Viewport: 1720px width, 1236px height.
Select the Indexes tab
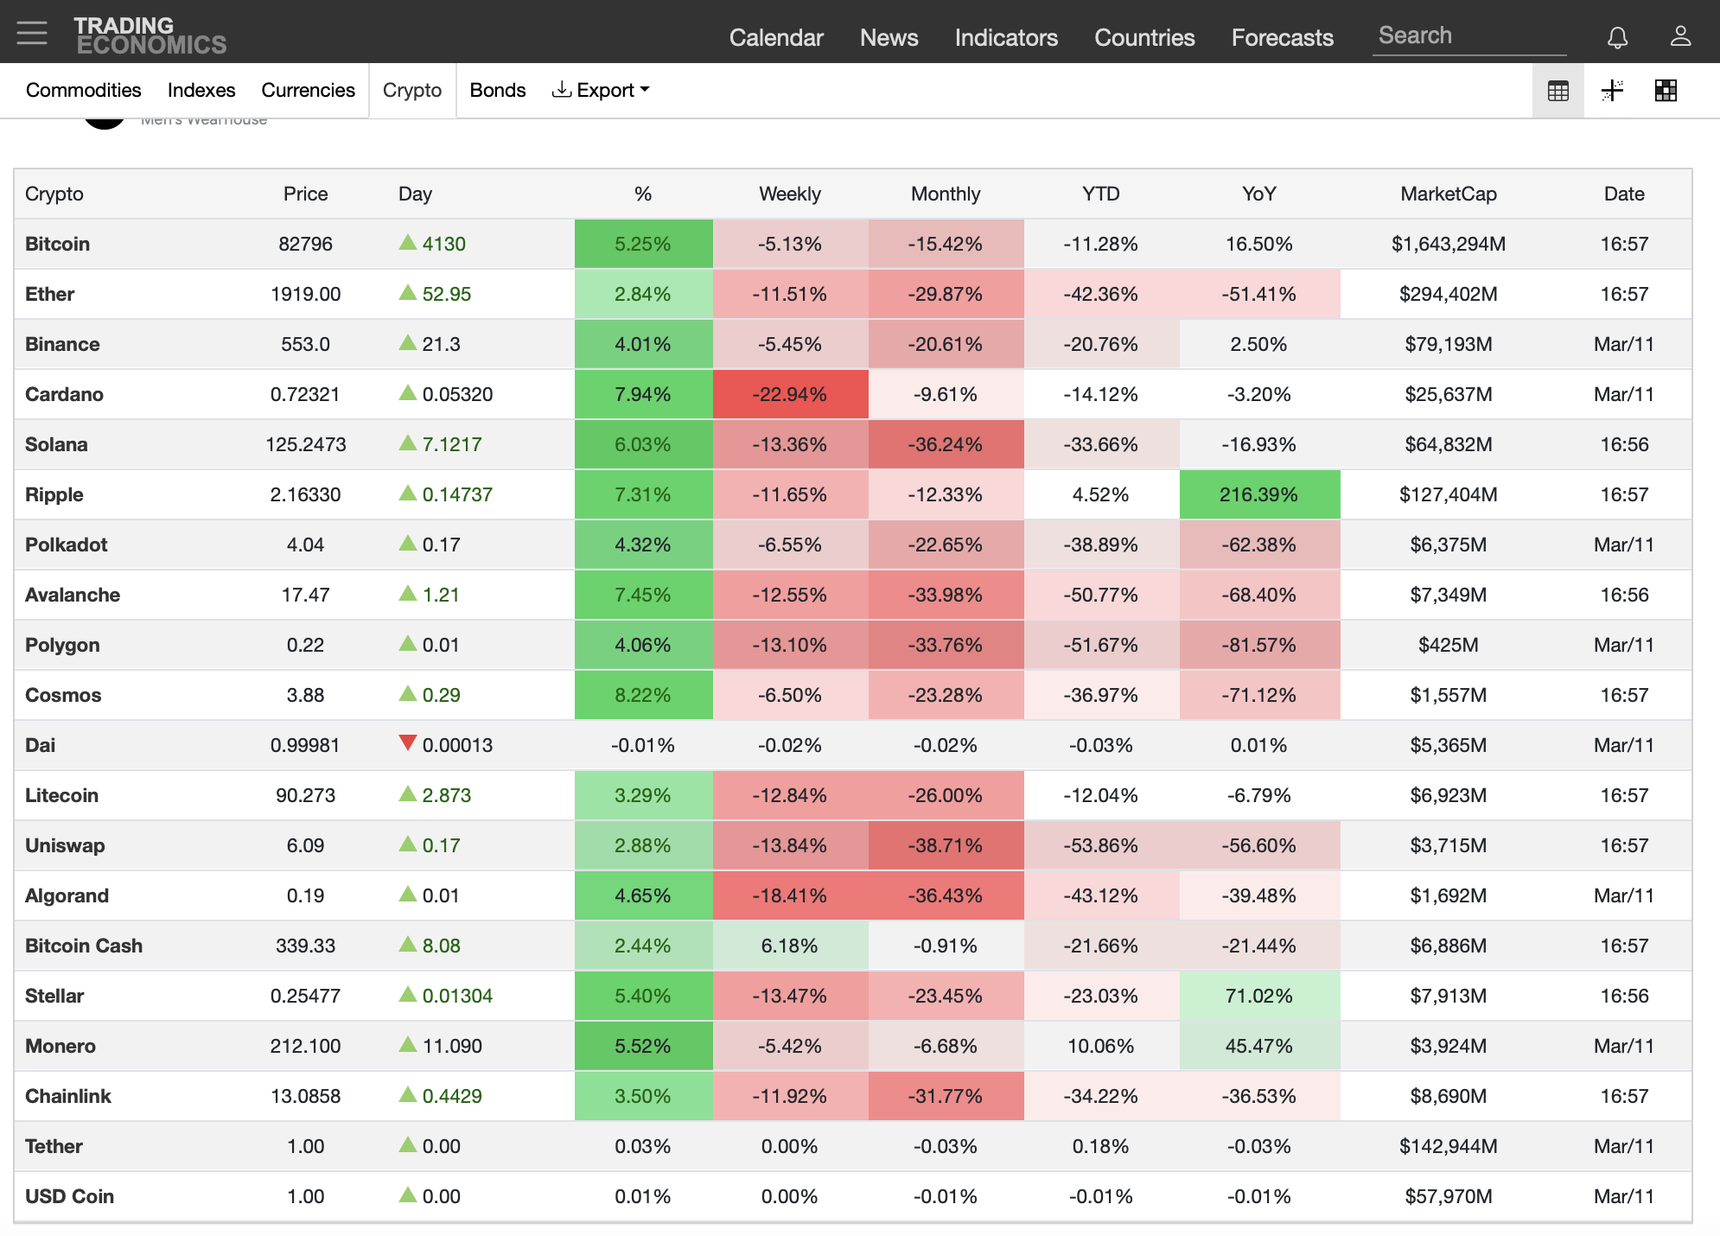pyautogui.click(x=201, y=90)
